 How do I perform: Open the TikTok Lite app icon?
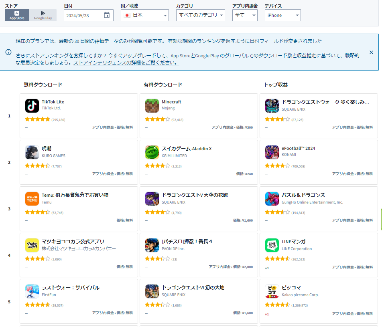(x=32, y=106)
